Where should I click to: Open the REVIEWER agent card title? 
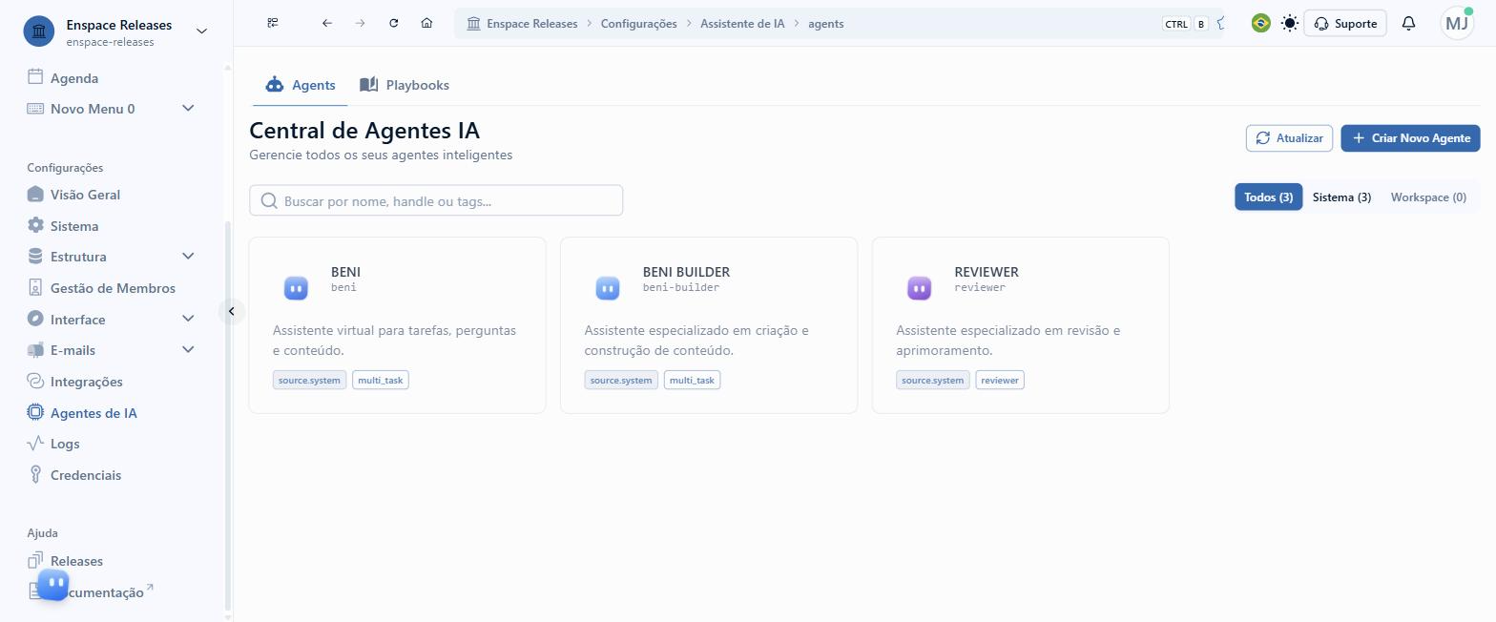pyautogui.click(x=986, y=272)
